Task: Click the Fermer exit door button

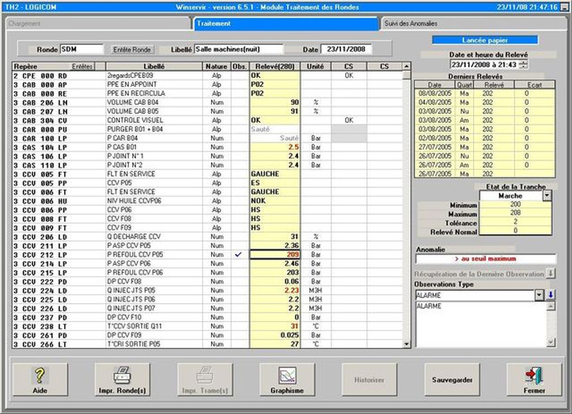Action: pyautogui.click(x=534, y=380)
